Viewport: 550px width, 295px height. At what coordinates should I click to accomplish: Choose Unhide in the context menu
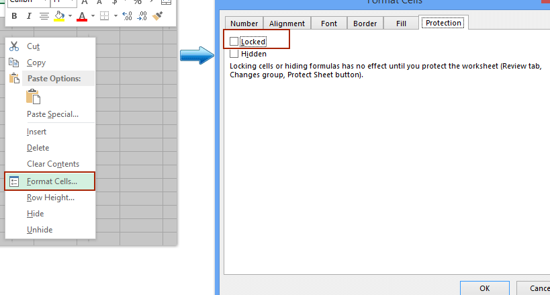tap(40, 230)
